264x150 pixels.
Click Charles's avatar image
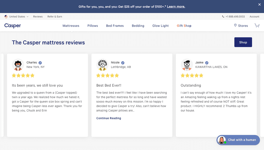click(18, 65)
